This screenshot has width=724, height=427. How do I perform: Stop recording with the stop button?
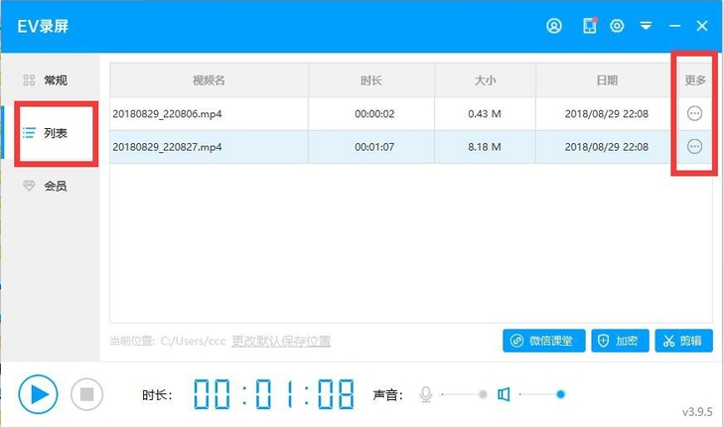click(86, 394)
